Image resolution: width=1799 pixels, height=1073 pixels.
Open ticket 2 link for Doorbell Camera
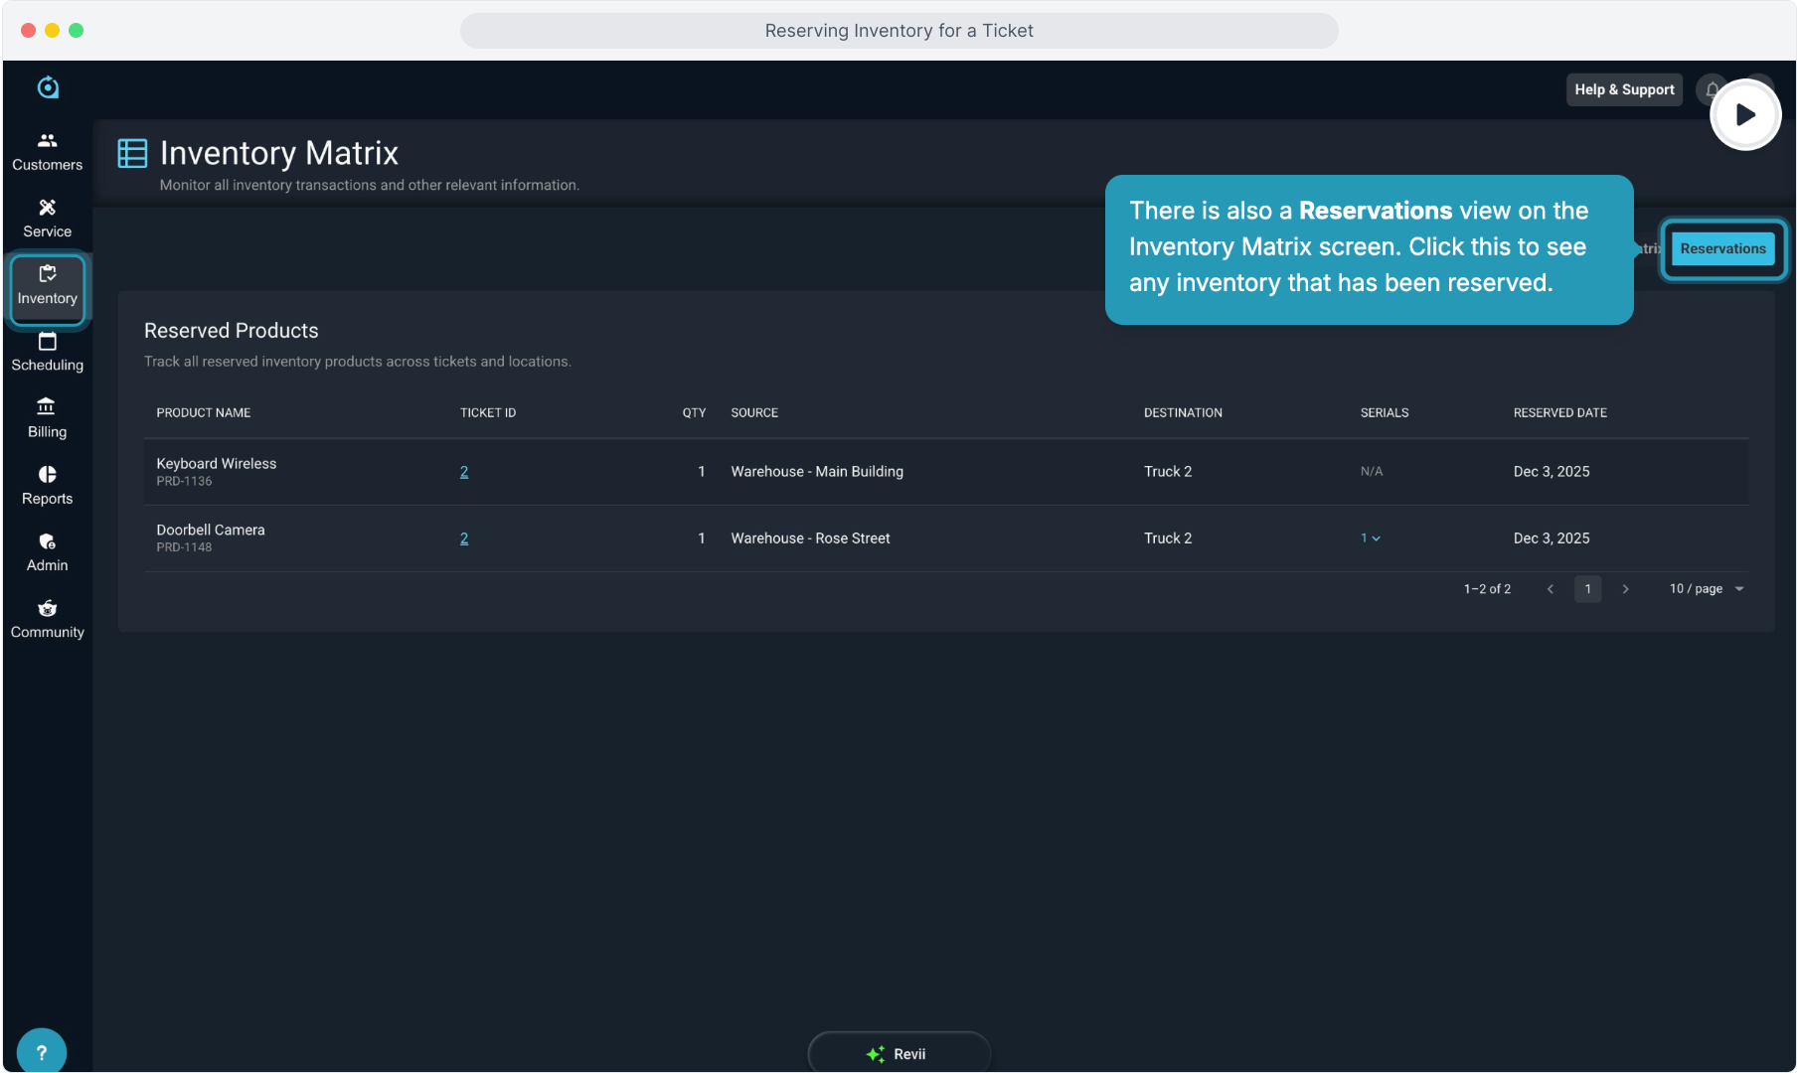[464, 538]
